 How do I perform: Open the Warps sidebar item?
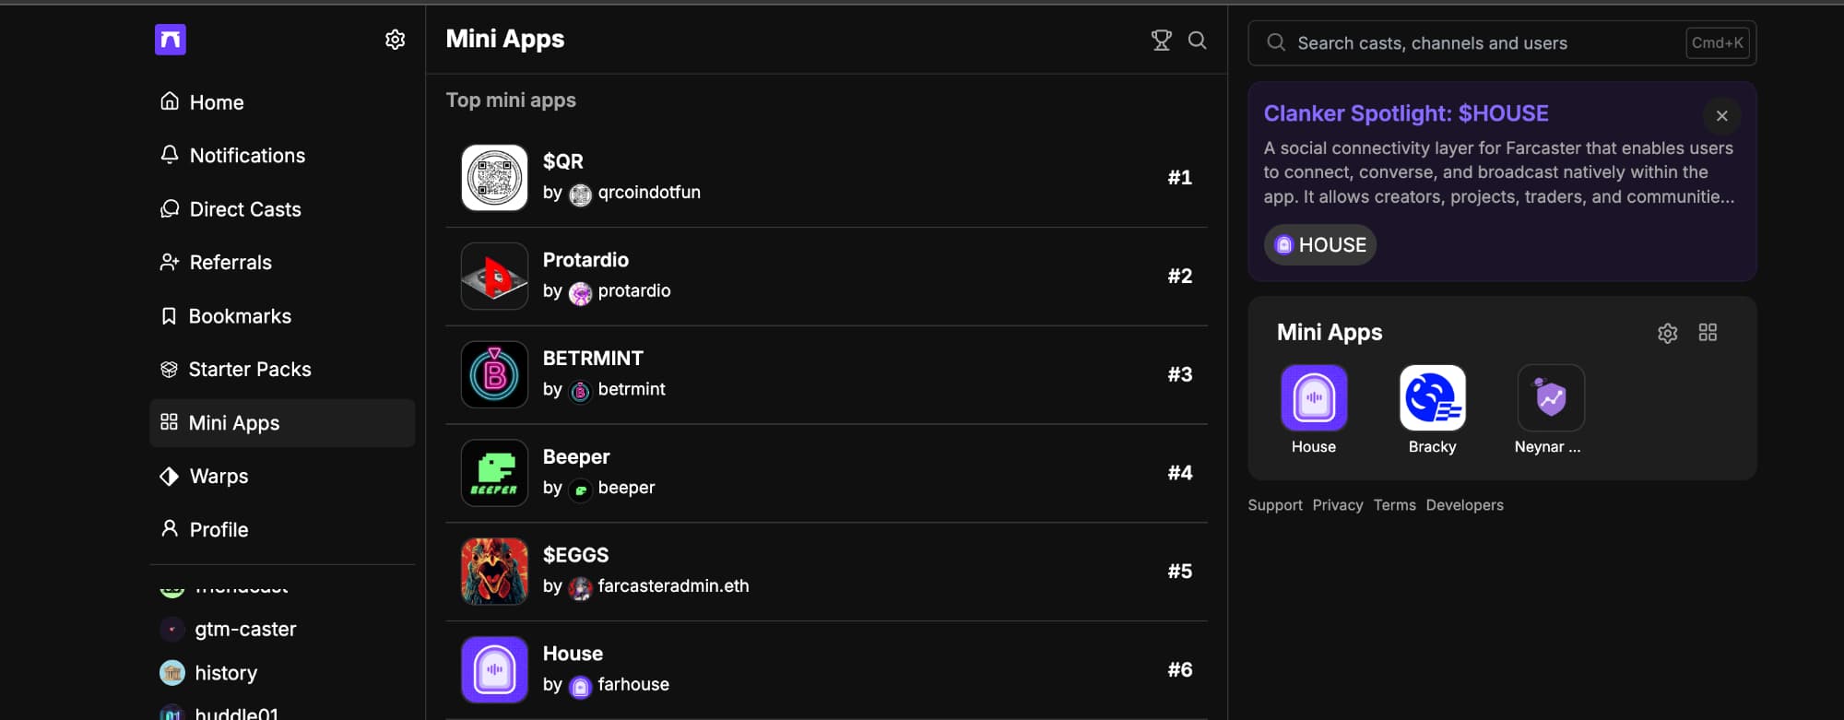pos(219,477)
